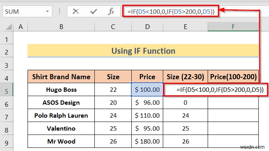This screenshot has height=151, width=269.
Task: Select Valentino Size (22-30) cell
Action: click(x=185, y=128)
